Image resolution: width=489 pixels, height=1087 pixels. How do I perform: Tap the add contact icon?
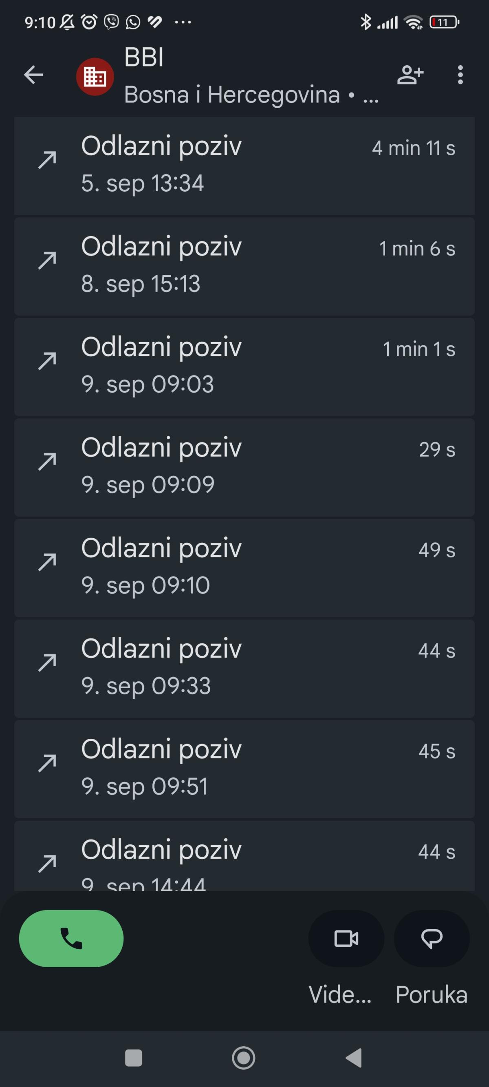pyautogui.click(x=410, y=75)
